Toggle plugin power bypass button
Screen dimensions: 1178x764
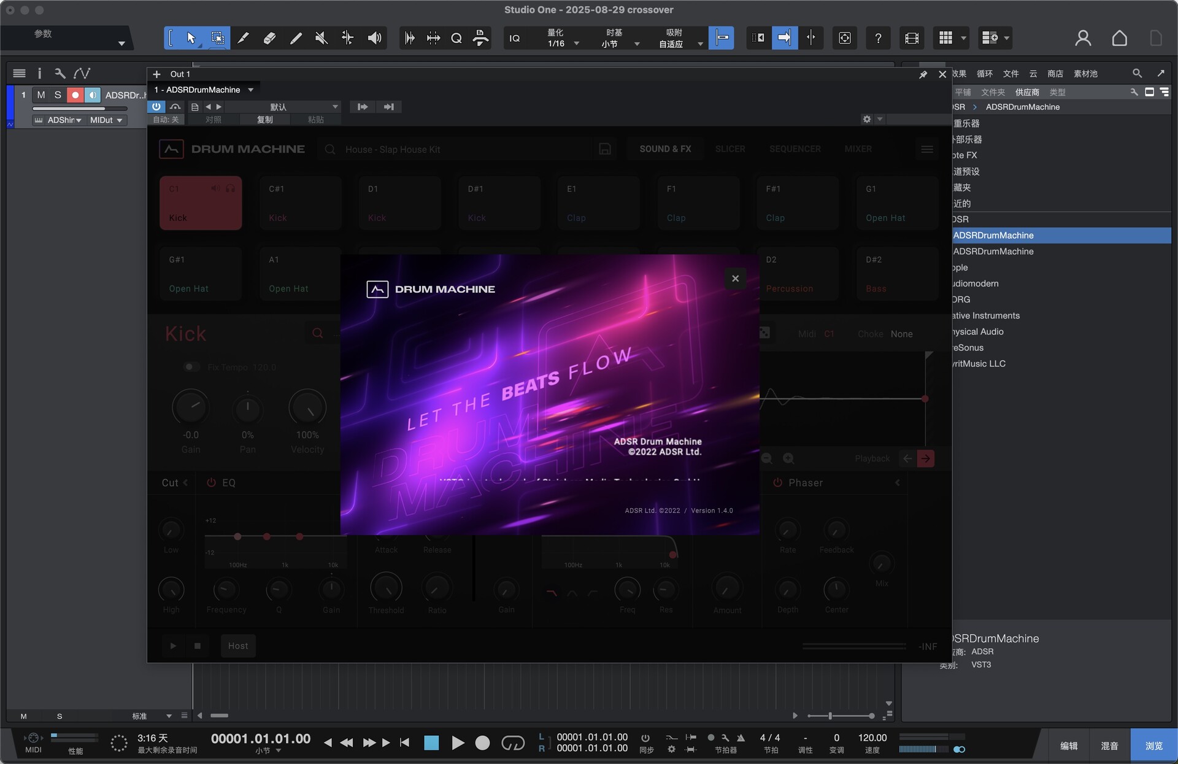tap(156, 107)
